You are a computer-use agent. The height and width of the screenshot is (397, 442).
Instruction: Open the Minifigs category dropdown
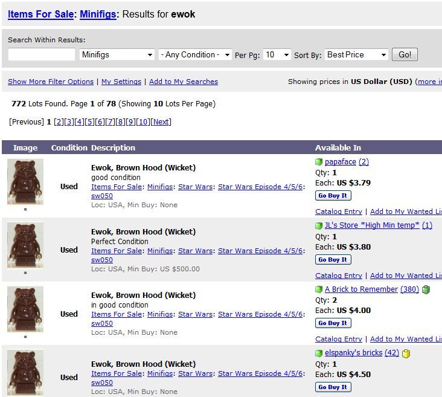point(117,55)
